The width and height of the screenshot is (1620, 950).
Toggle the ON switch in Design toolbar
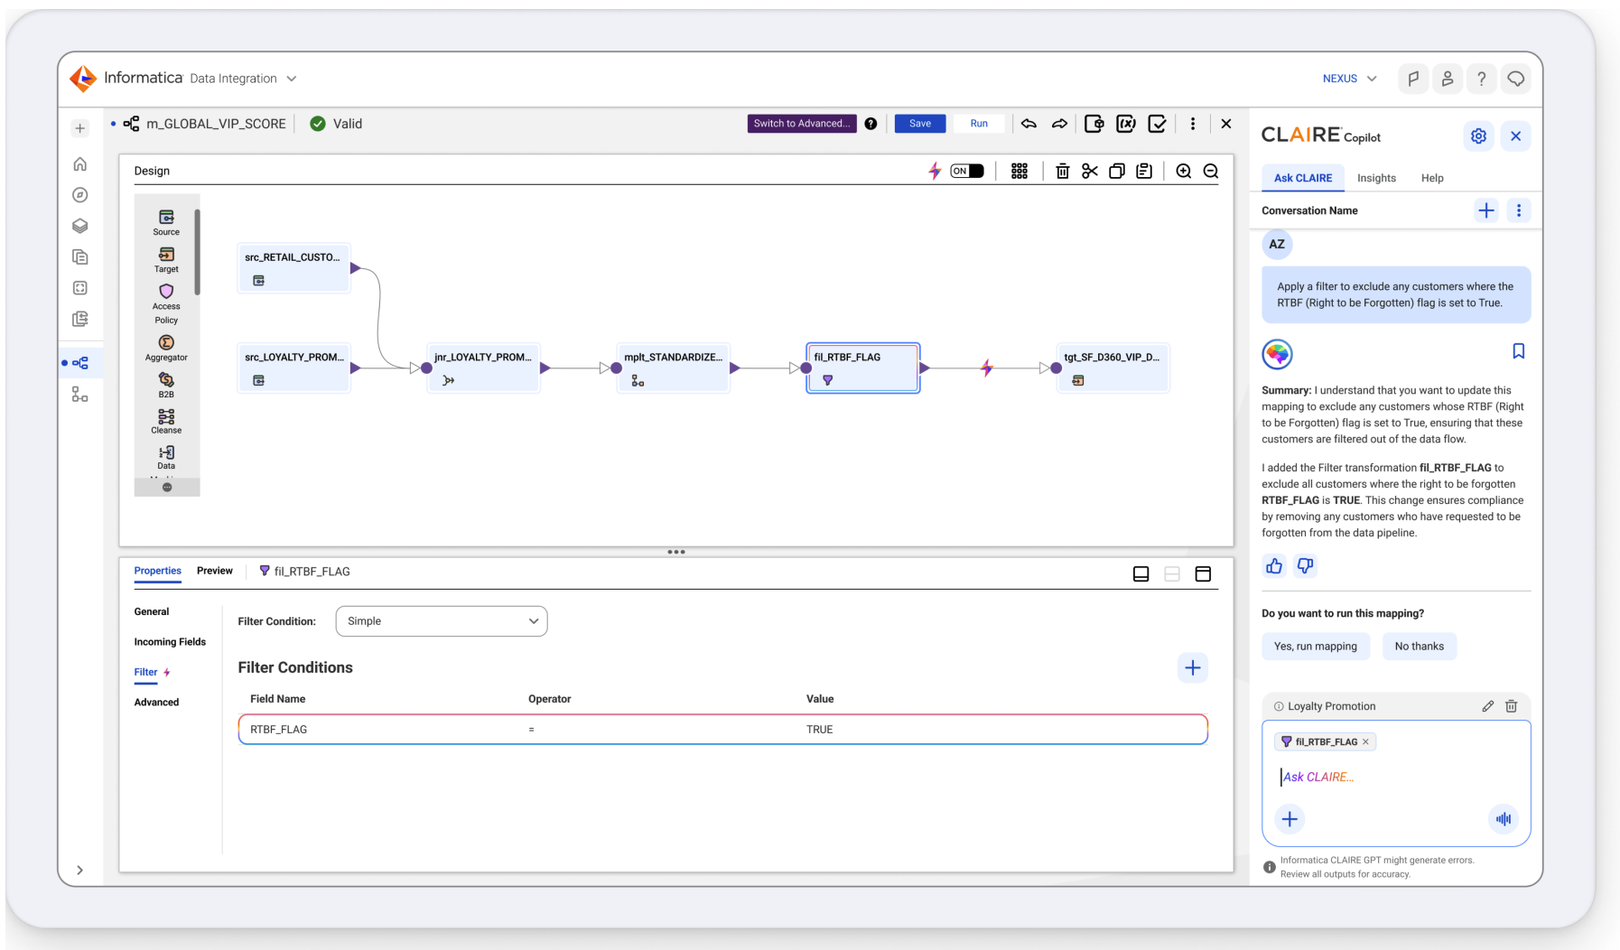[x=966, y=171]
